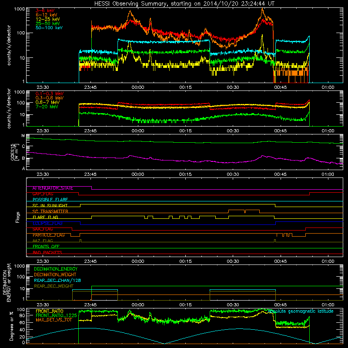Select the 3-6 keV legend label

pyautogui.click(x=45, y=10)
